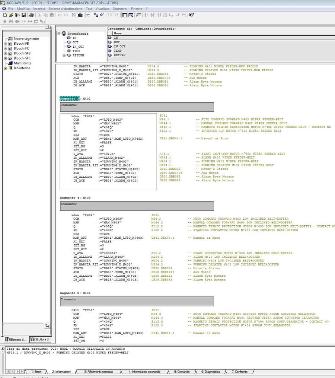
Task: Open the Finestra menu
Action: click(x=137, y=9)
